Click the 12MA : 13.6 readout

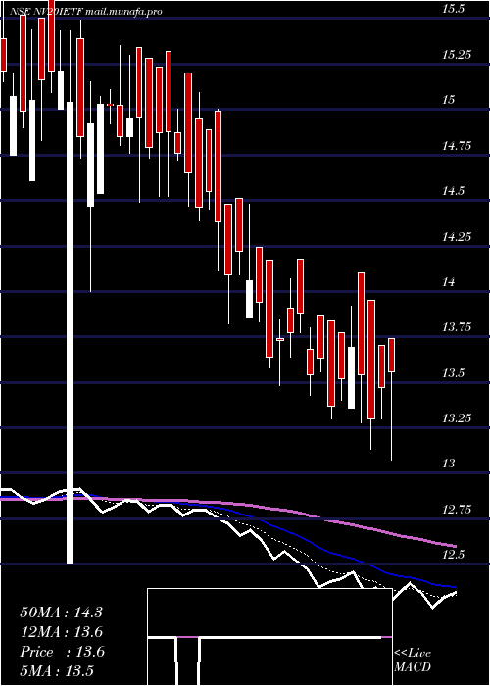point(62,632)
